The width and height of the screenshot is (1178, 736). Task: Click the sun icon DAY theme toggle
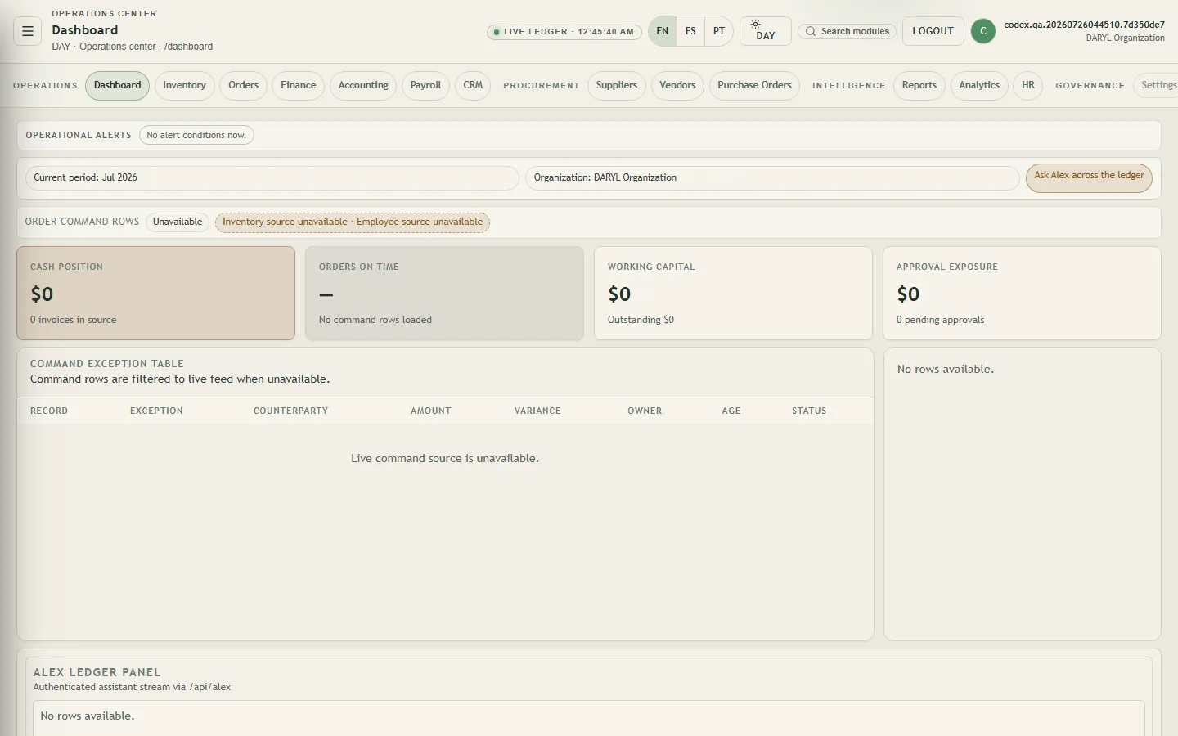(x=765, y=31)
